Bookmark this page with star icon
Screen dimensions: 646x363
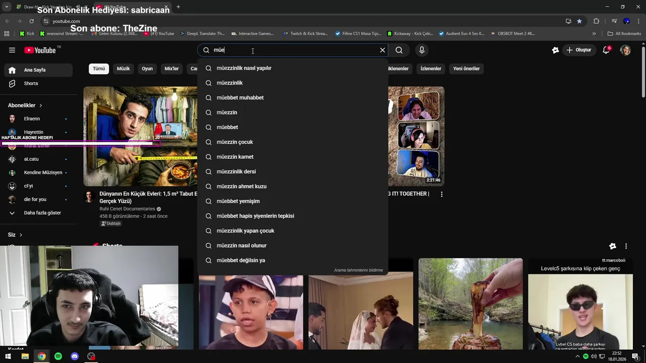579,21
